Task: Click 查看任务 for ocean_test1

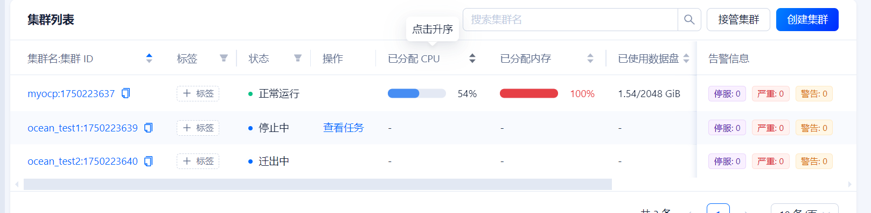Action: pyautogui.click(x=343, y=128)
